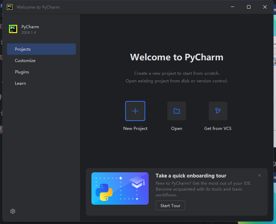Open IDE settings via the gear icon
This screenshot has width=276, height=224.
13,211
